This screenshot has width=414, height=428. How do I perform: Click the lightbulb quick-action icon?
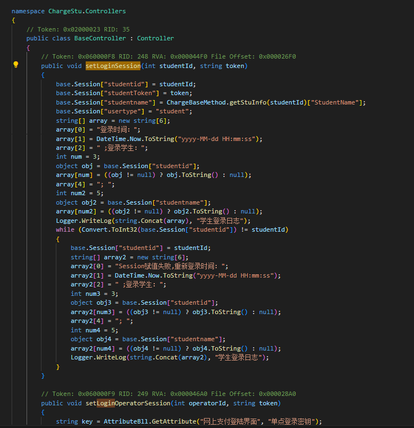tap(16, 65)
